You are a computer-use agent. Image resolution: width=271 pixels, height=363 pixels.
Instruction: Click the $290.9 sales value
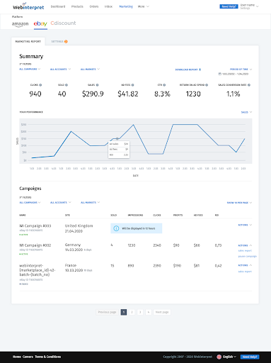pos(93,94)
